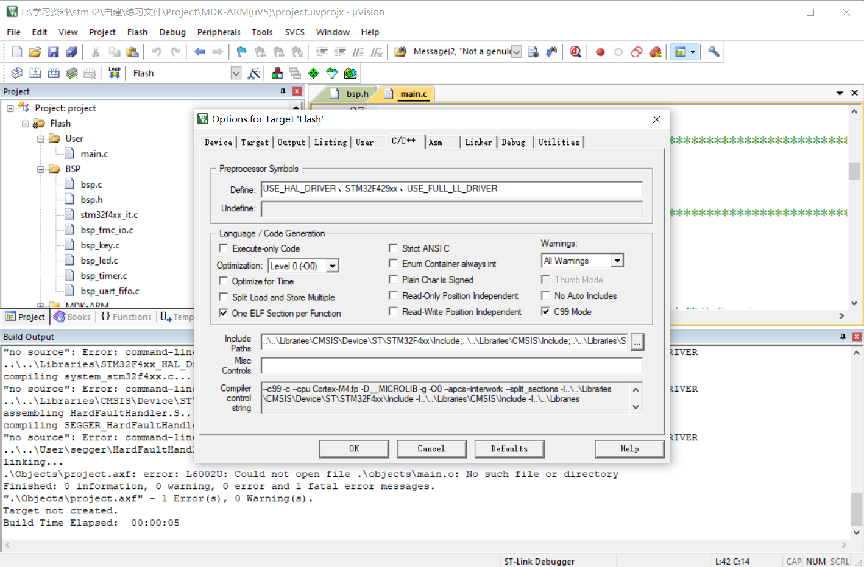Open the Warnings dropdown

click(x=617, y=261)
